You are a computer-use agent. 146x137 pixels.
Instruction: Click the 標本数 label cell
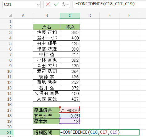[46, 121]
